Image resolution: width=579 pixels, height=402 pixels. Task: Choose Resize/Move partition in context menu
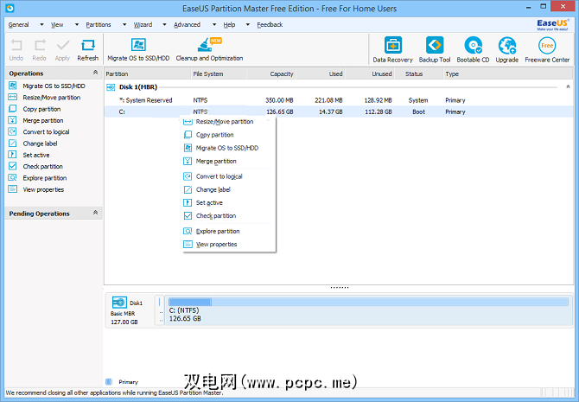(228, 122)
